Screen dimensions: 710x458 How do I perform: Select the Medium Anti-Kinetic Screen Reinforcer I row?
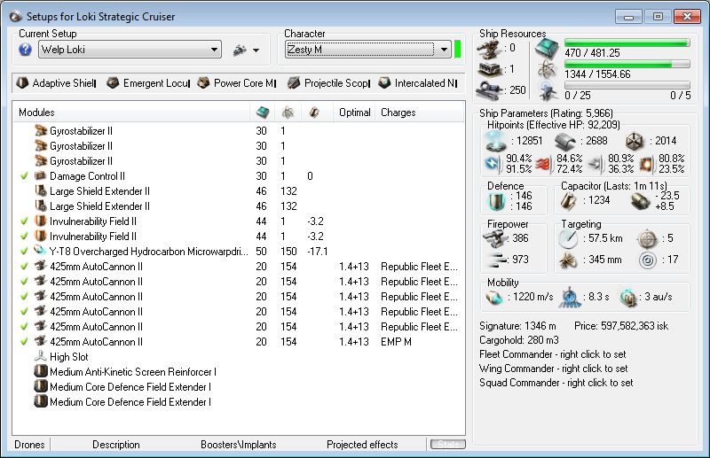pyautogui.click(x=238, y=372)
